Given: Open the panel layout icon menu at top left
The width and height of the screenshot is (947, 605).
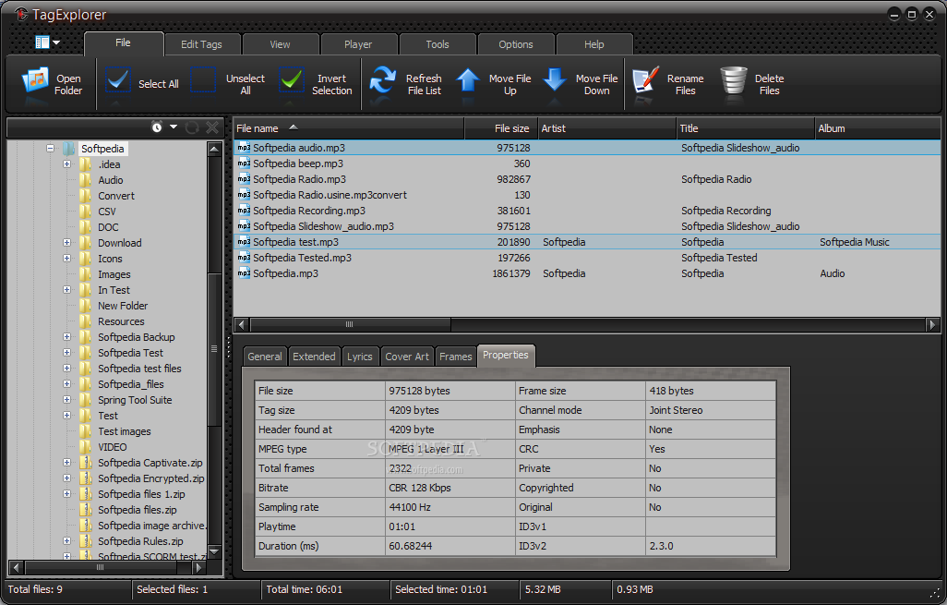Looking at the screenshot, I should click(48, 42).
